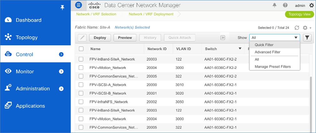Select Manage Preset Filters option
Screen dimensions: 316x133
click(274, 67)
